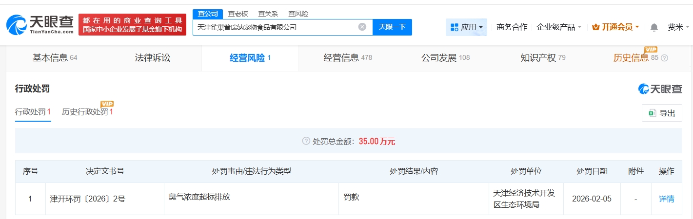Click the 天眼查 watermark logo on the right

(660, 89)
